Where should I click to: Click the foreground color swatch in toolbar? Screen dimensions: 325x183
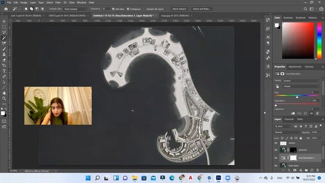pos(3,113)
